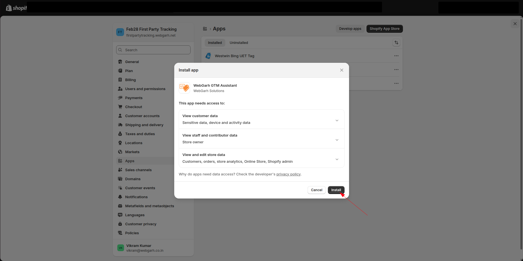The width and height of the screenshot is (523, 261).
Task: Click the Feb28 First Party Tracking store header
Action: click(153, 32)
